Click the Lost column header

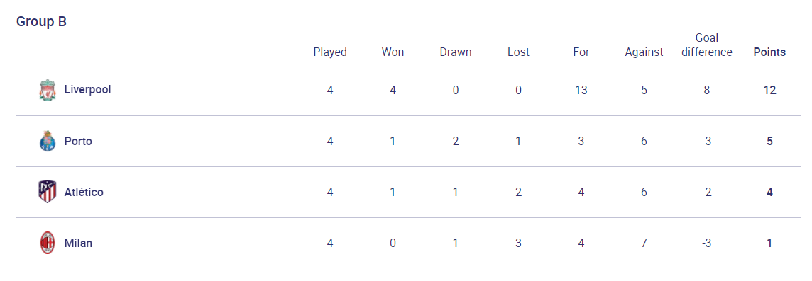click(518, 52)
